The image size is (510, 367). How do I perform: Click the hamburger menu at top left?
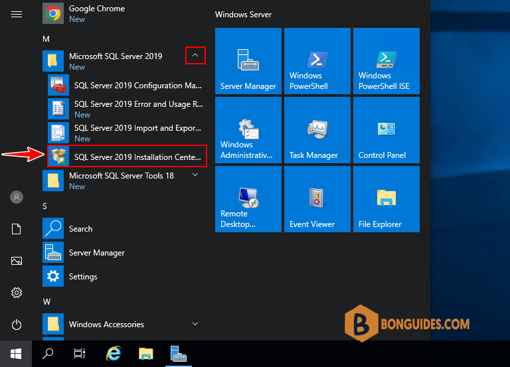[17, 14]
